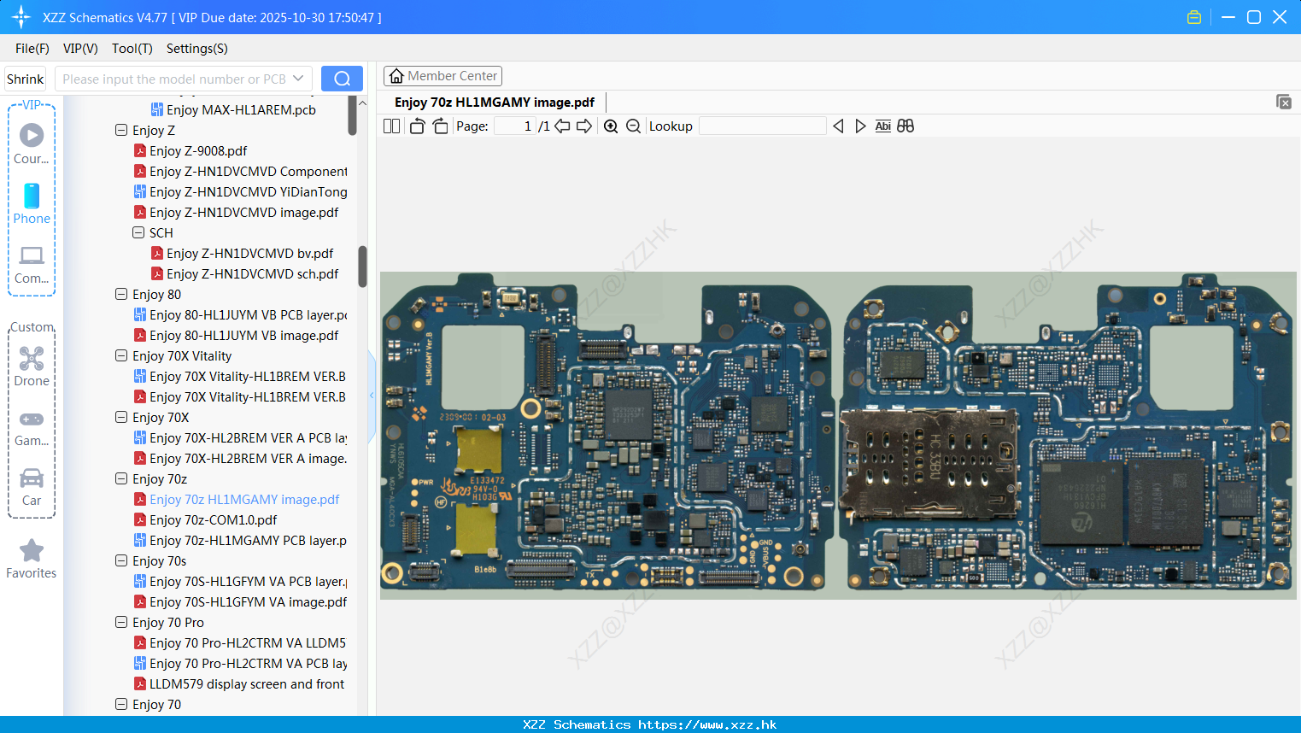The width and height of the screenshot is (1301, 733).
Task: Open the Car category
Action: (x=32, y=487)
